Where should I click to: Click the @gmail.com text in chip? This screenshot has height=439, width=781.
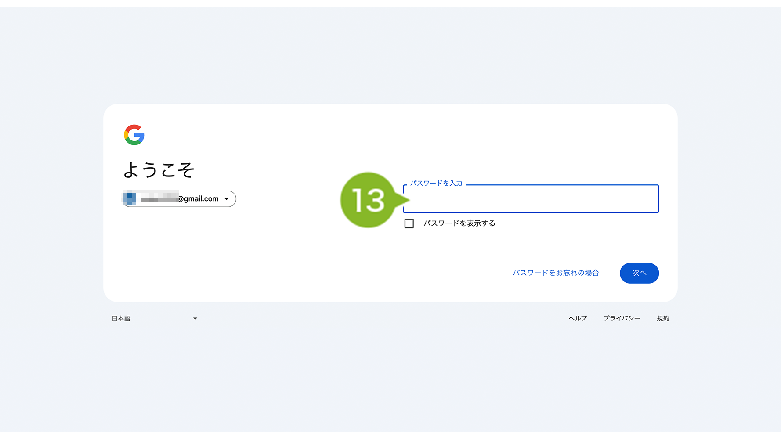coord(198,199)
